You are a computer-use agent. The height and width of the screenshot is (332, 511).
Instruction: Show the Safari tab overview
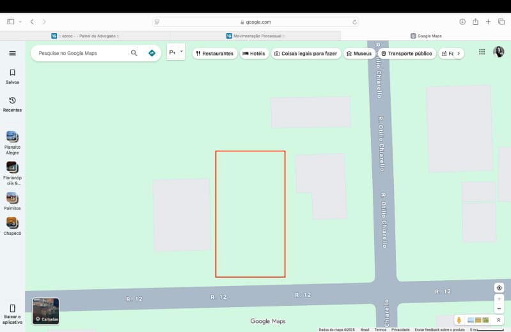pyautogui.click(x=501, y=22)
